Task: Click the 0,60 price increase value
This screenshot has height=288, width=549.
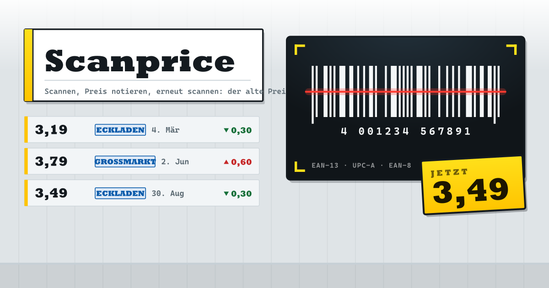Action: [241, 162]
